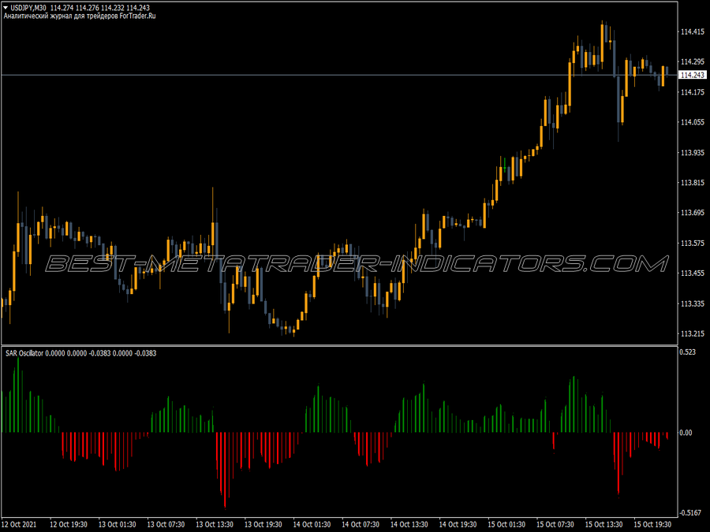710x532 pixels.
Task: Click the 14 Oct 01:30 time label
Action: point(312,525)
